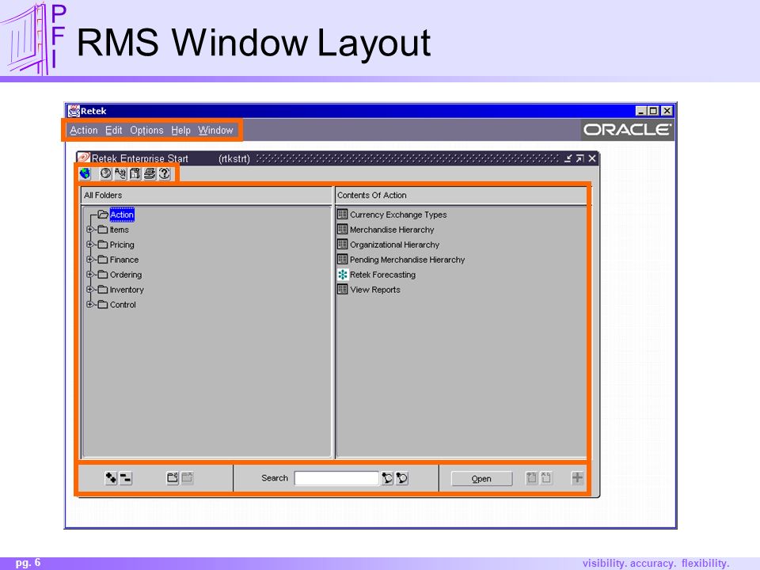Click the greyed plus button at far right
Viewport: 760px width, 570px height.
(577, 478)
